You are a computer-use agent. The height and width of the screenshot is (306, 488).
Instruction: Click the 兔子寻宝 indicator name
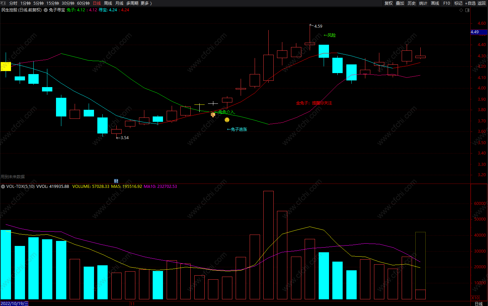(x=57, y=10)
